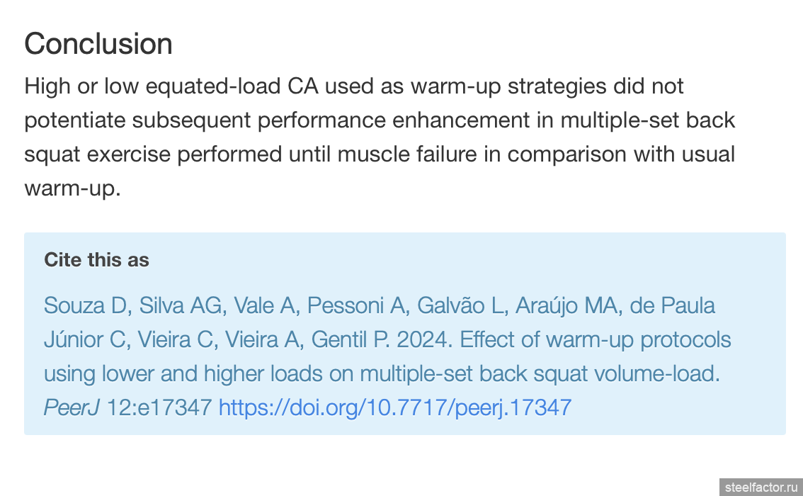Click the steelfactor.ru watermark label
Screen dimensions: 803x496
tap(761, 487)
